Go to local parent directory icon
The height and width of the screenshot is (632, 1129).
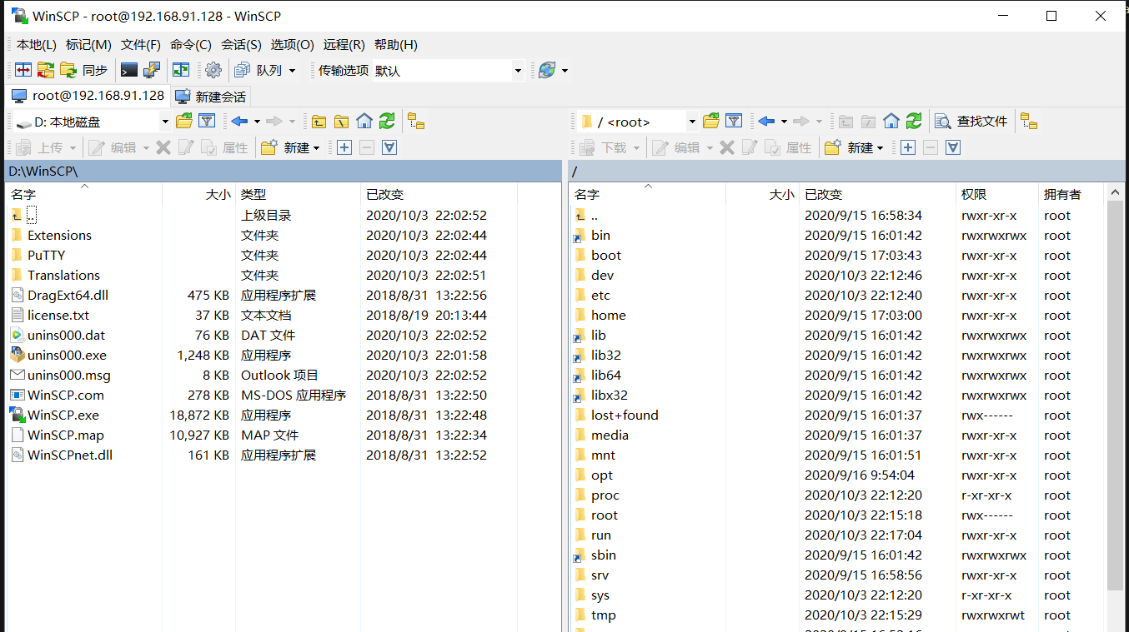tap(319, 122)
